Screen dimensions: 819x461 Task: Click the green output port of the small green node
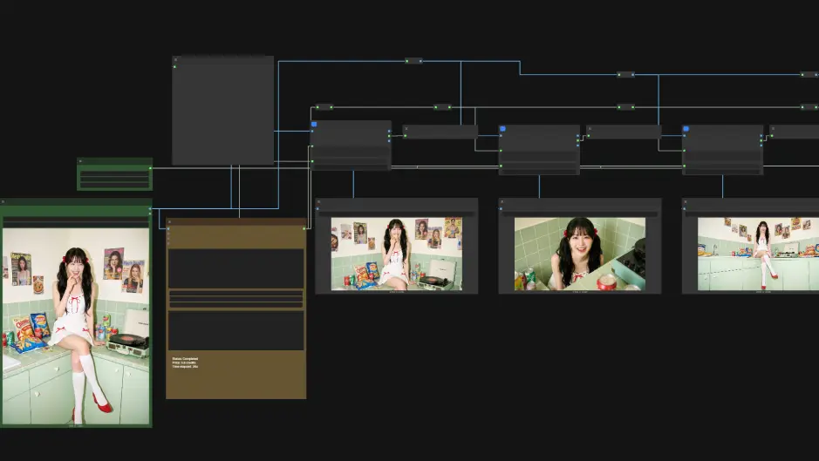click(150, 168)
